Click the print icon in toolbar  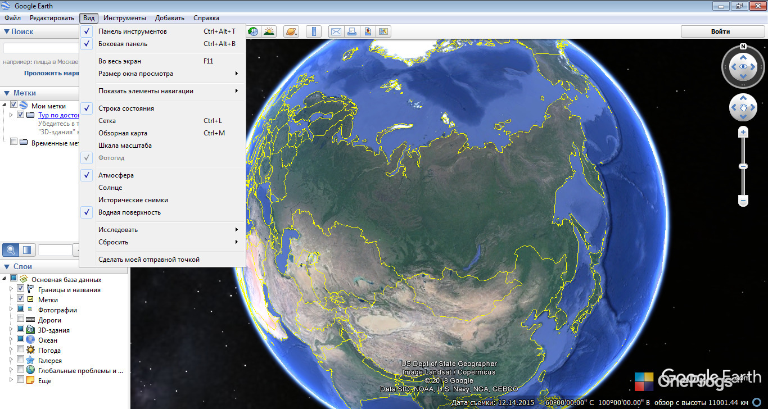coord(352,31)
